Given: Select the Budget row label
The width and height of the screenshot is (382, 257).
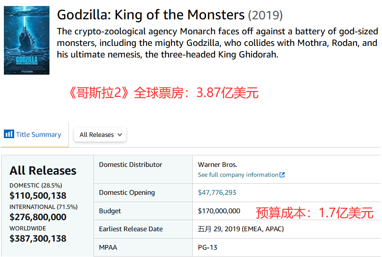Looking at the screenshot, I should (110, 211).
